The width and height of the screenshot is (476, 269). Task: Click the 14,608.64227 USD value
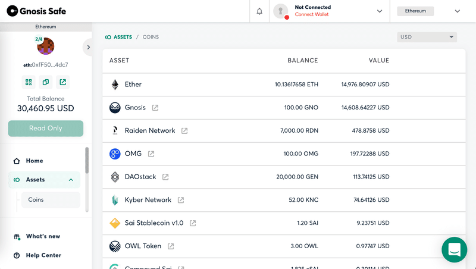365,108
